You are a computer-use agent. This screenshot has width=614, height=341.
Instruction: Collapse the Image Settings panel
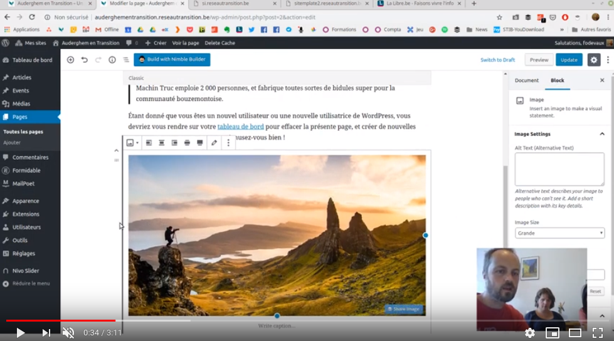602,134
